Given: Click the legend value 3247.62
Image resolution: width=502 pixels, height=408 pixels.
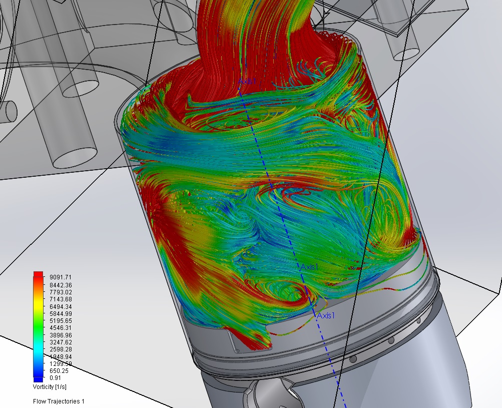Looking at the screenshot, I should coord(61,342).
